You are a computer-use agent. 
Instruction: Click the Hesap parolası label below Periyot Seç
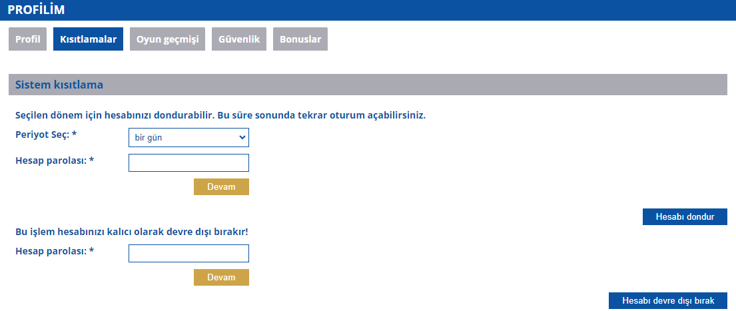click(55, 160)
